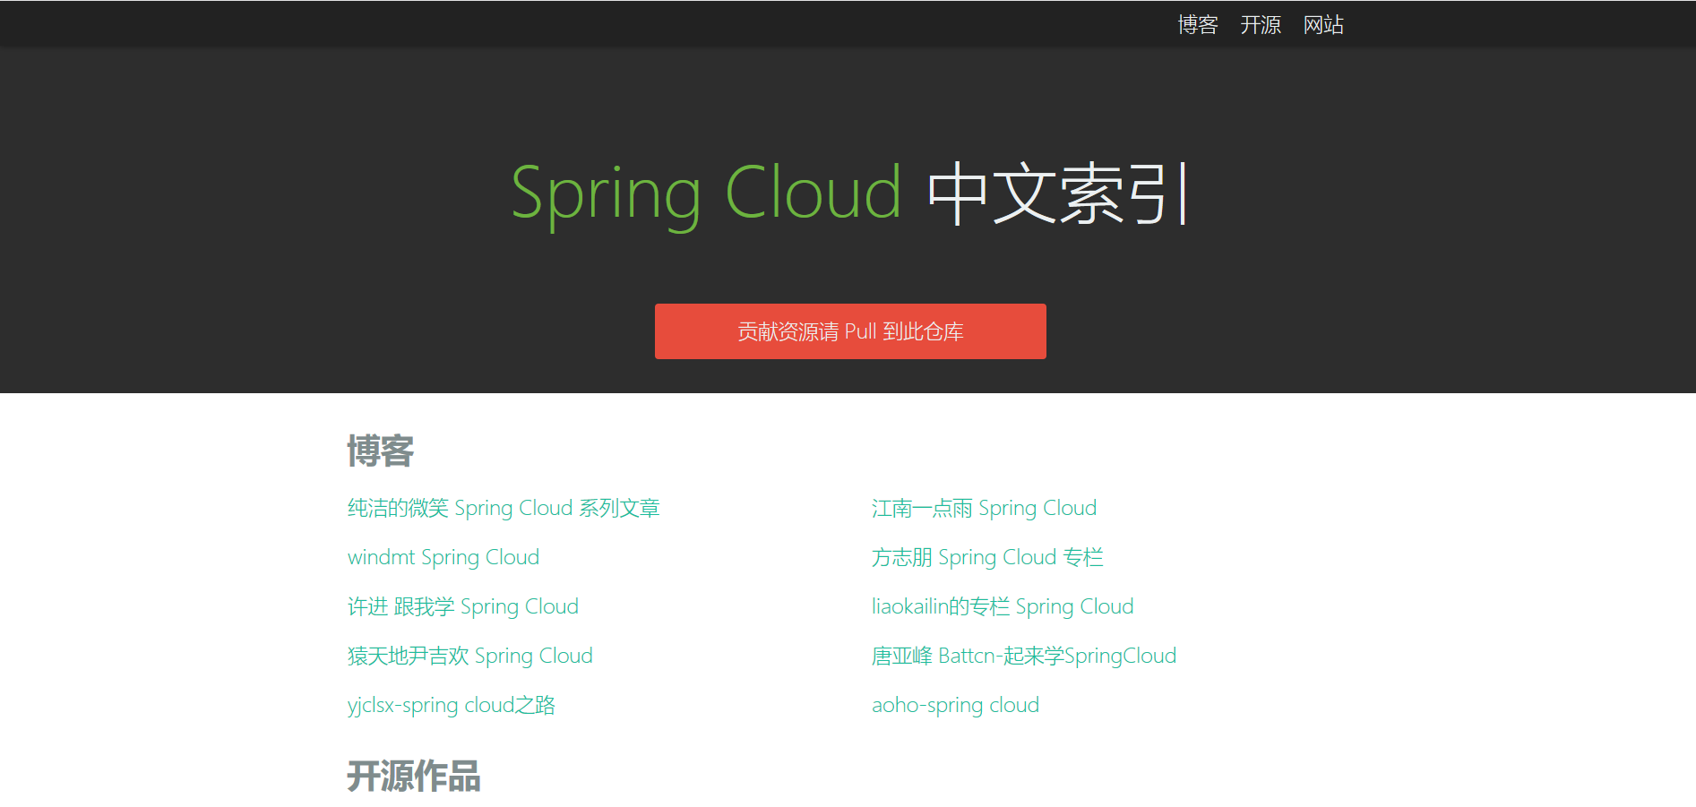Image resolution: width=1696 pixels, height=807 pixels.
Task: Open the 网站 nav menu item
Action: pyautogui.click(x=1323, y=25)
